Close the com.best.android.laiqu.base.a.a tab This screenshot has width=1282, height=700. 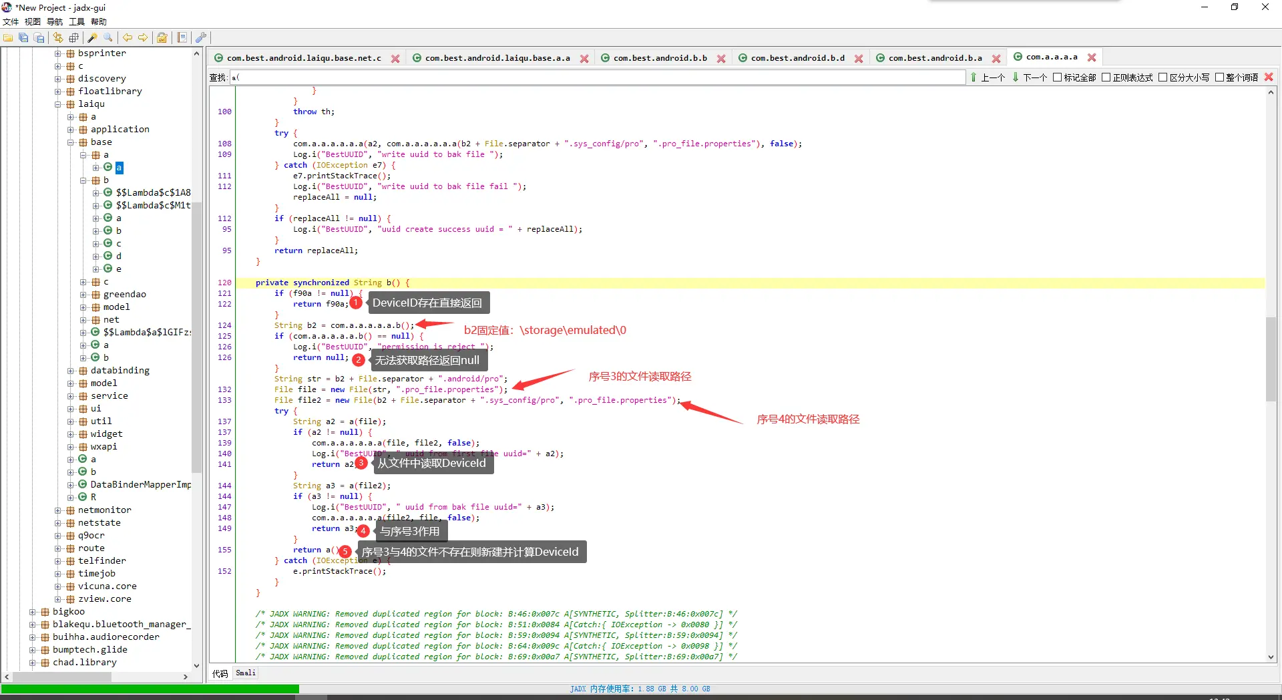coord(584,59)
